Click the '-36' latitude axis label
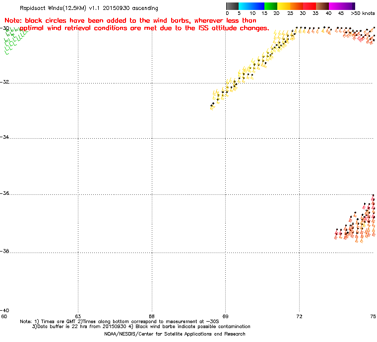The image size is (377, 342). [5, 193]
